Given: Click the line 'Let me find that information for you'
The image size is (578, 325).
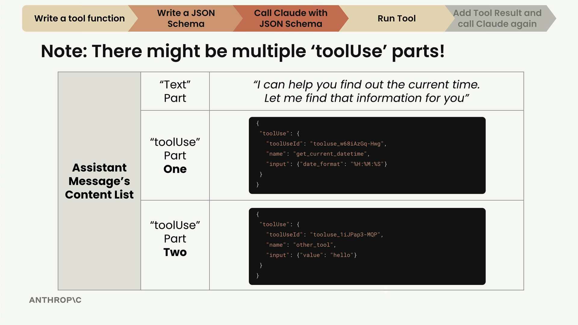Looking at the screenshot, I should pos(366,98).
